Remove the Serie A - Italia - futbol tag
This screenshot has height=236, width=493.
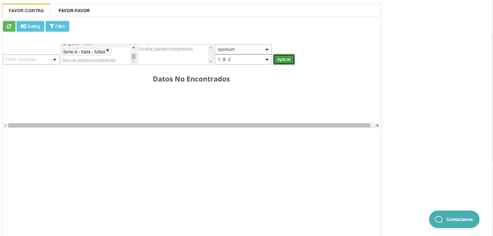tap(108, 50)
